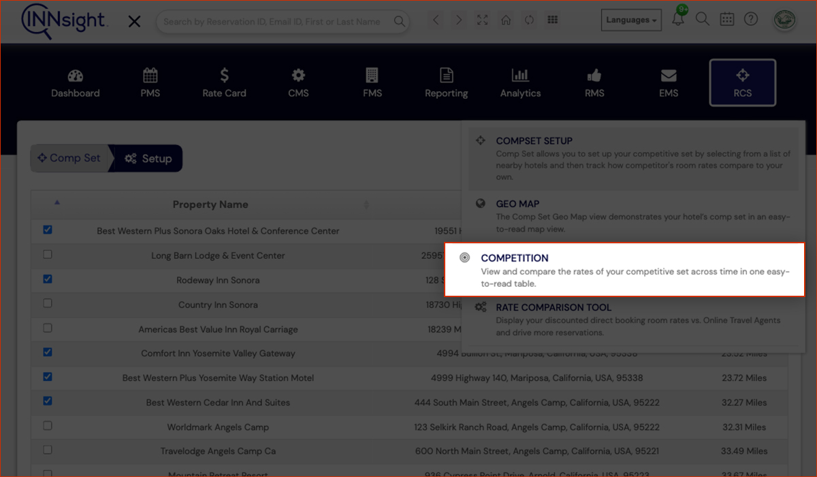817x477 pixels.
Task: Click the '33.49 Miles' distance cell
Action: coord(745,451)
